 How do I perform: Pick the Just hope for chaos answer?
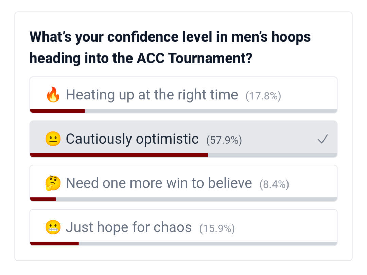[128, 227]
